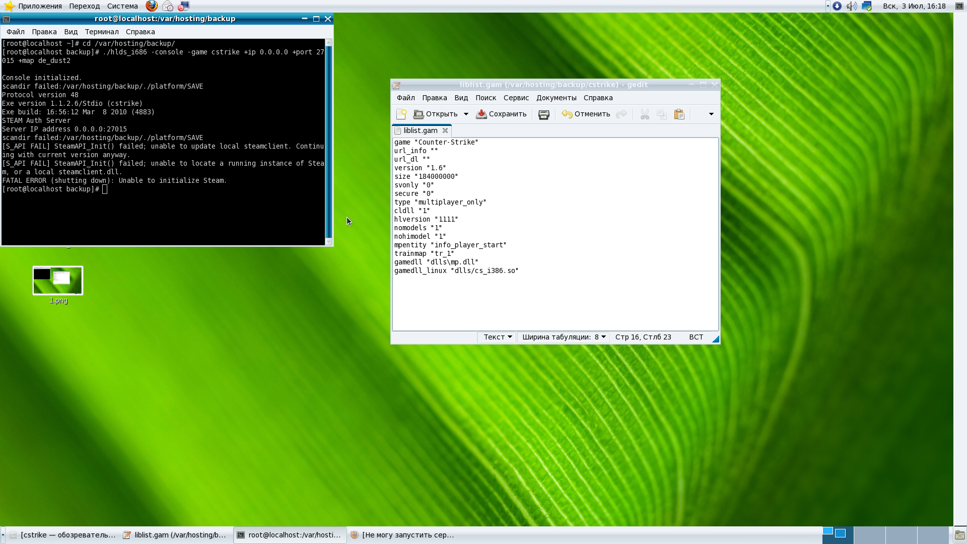Open gedit's Поиск menu
This screenshot has width=967, height=544.
(486, 98)
